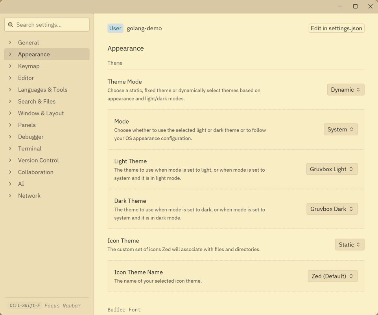Select the Debugger sidebar item
This screenshot has height=315, width=378.
coord(31,137)
